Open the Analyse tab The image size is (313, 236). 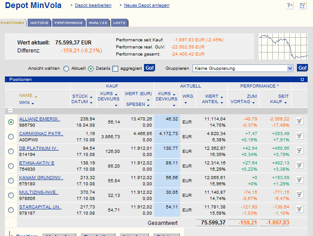coord(98,23)
